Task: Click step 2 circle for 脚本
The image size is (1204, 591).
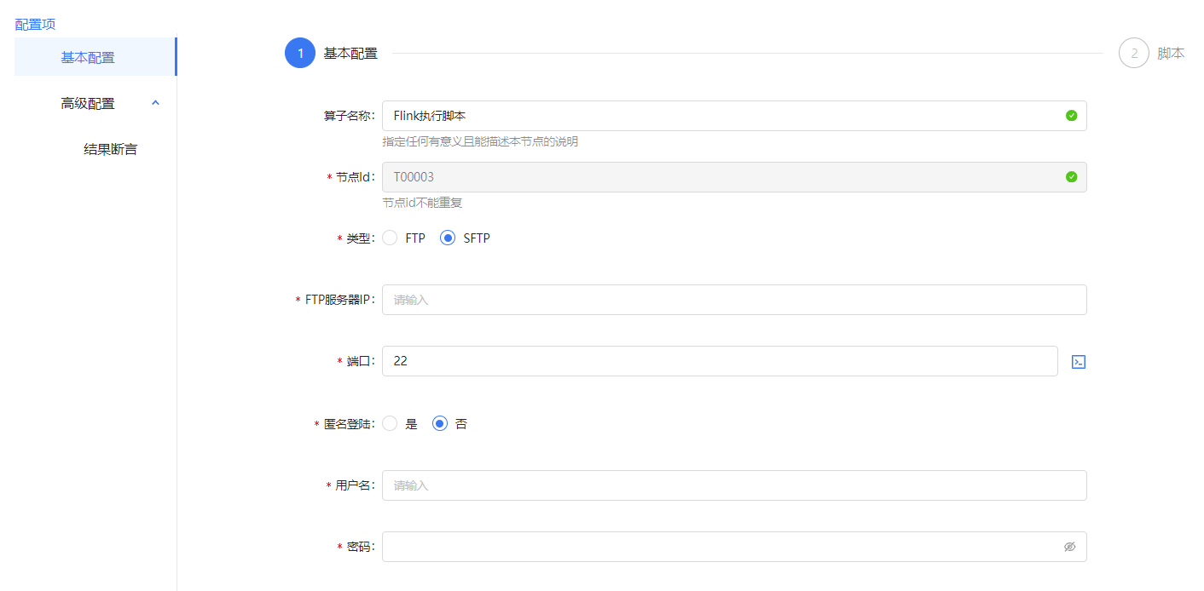Action: pyautogui.click(x=1133, y=53)
